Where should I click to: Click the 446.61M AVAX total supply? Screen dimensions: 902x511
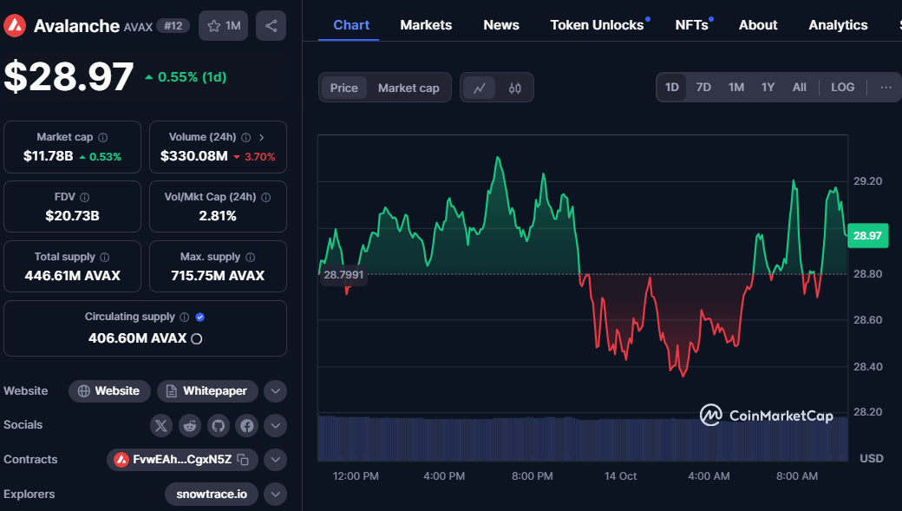pyautogui.click(x=73, y=276)
